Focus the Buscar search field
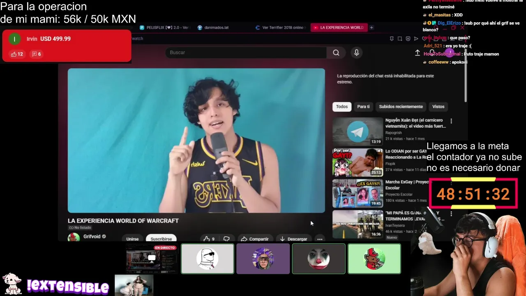Viewport: 526px width, 296px height. 247,53
